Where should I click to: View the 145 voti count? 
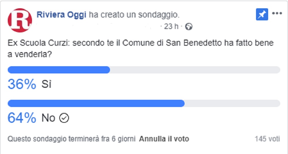tap(267, 139)
